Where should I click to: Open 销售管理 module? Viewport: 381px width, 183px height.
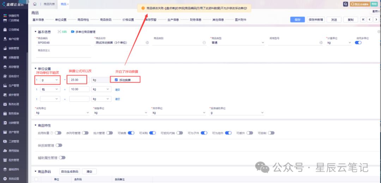pyautogui.click(x=11, y=48)
